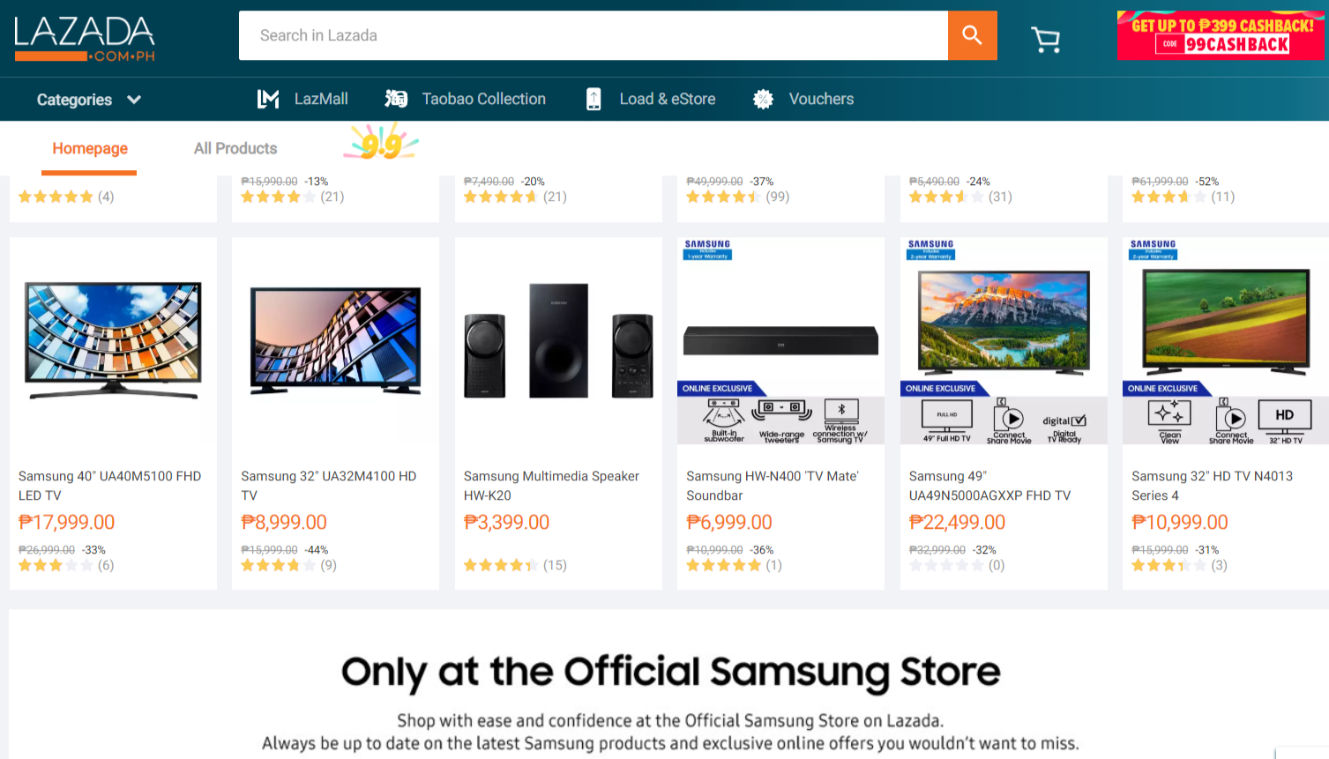Click the HW-N400 soundbar product image

click(780, 341)
